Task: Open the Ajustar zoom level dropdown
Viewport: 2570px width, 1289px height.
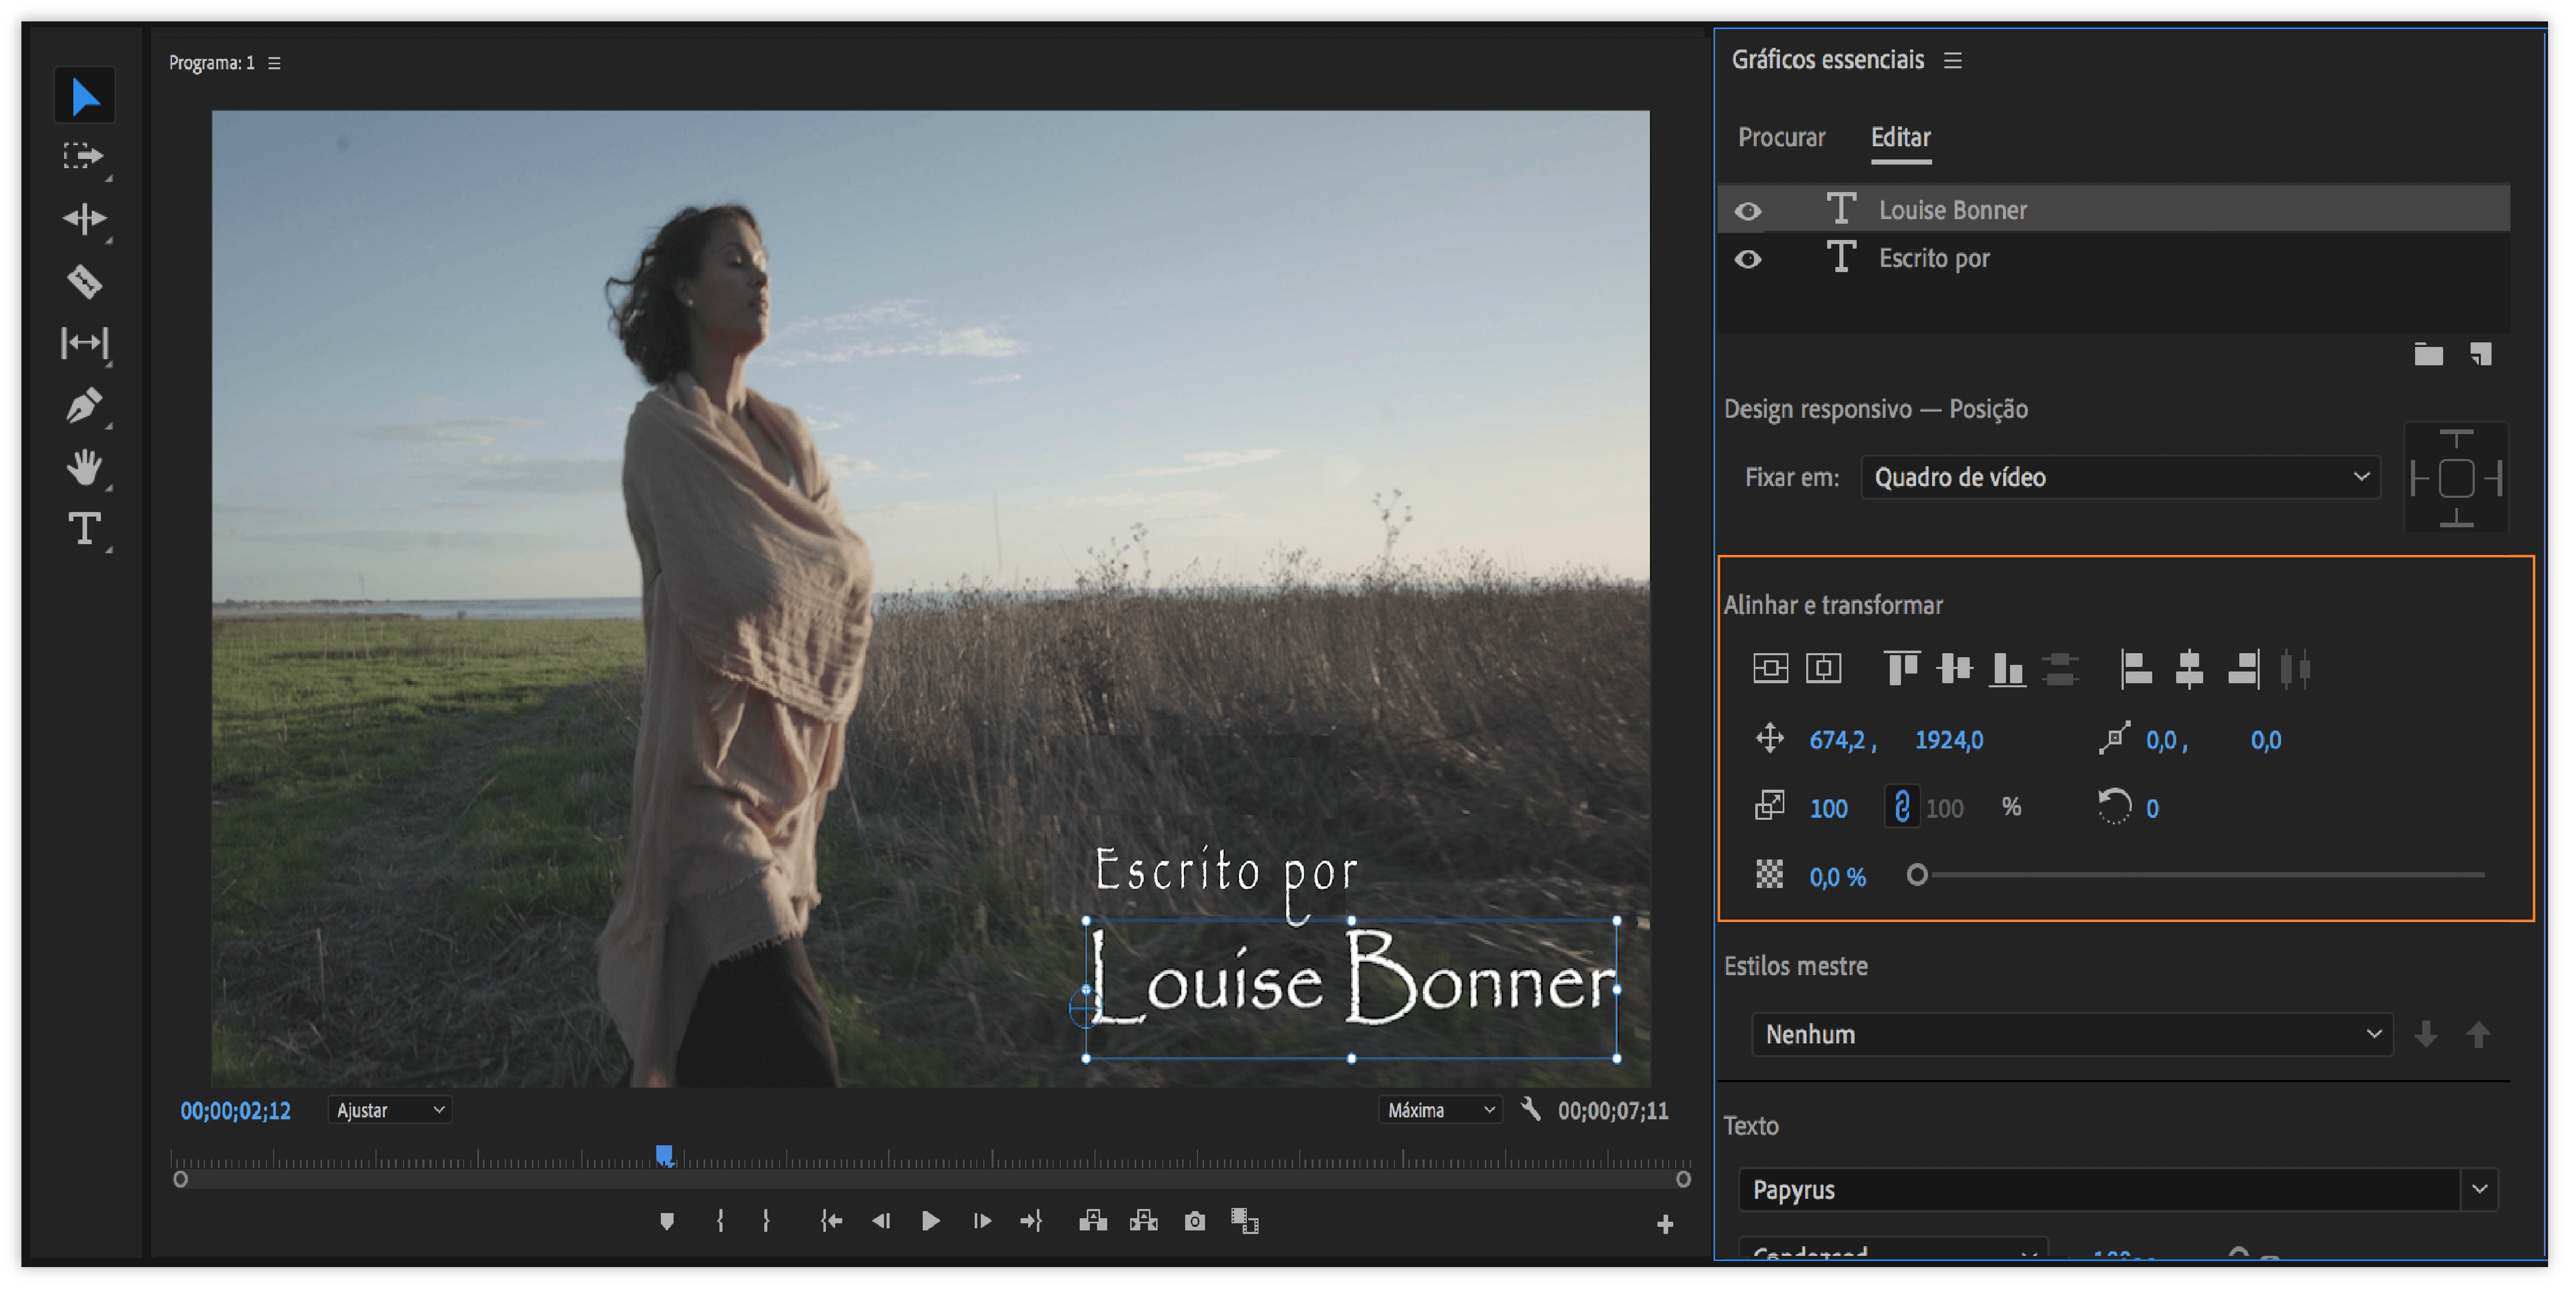Action: 389,1110
